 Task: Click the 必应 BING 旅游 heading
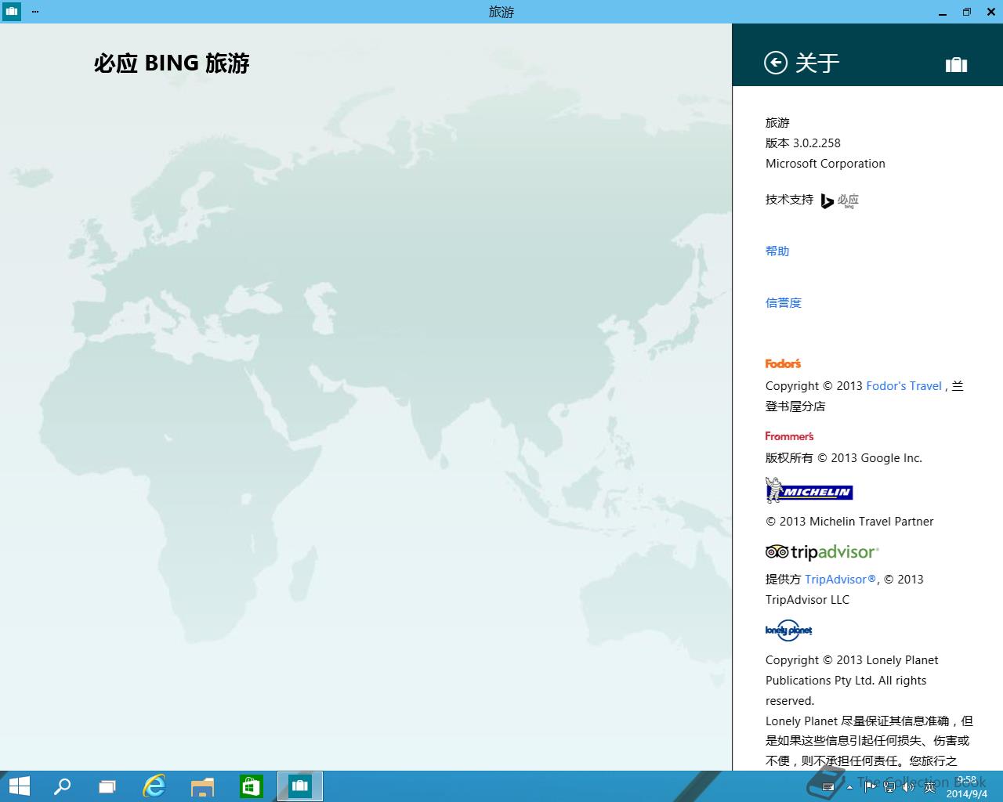click(x=172, y=63)
